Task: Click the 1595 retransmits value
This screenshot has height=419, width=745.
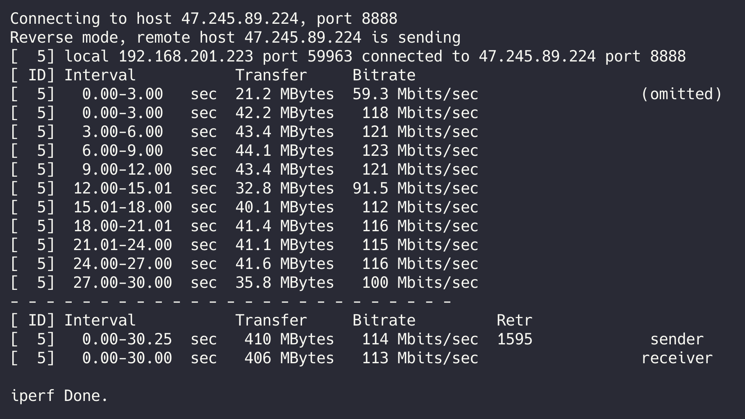Action: tap(514, 339)
